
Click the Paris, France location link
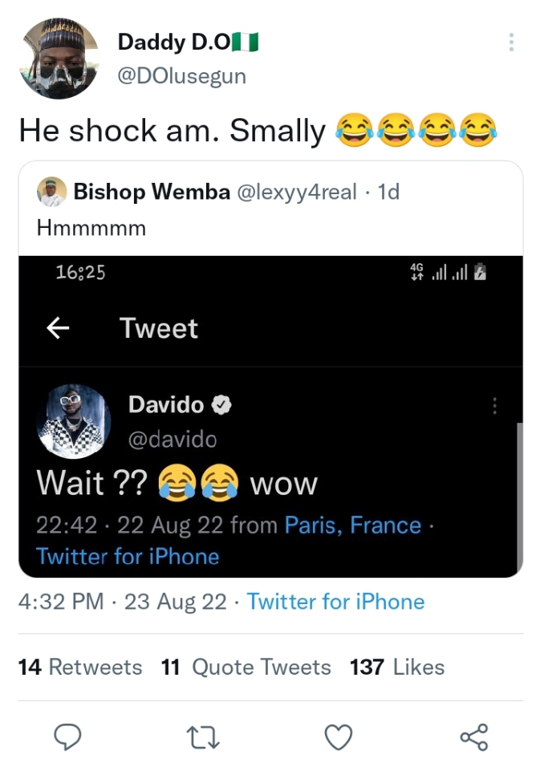pos(353,525)
